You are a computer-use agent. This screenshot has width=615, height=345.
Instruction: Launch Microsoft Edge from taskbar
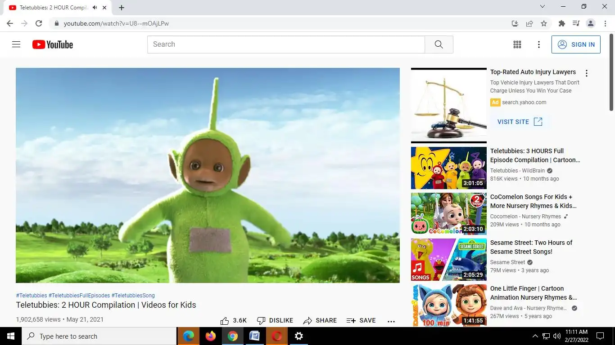(189, 336)
